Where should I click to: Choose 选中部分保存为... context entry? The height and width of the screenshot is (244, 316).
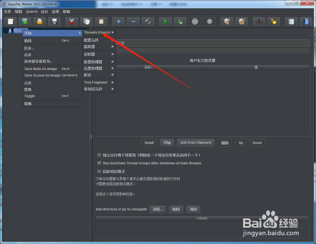52,61
